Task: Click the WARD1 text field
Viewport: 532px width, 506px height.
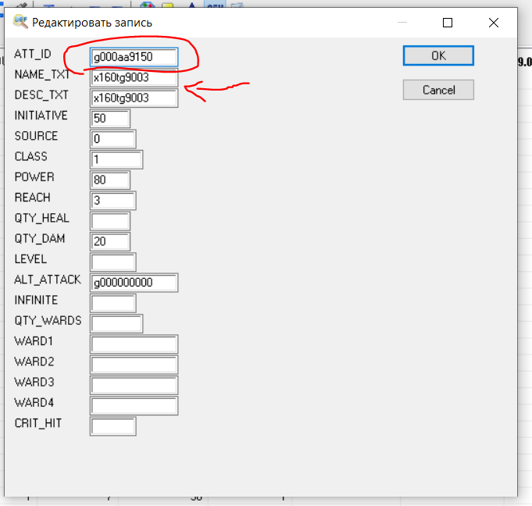Action: tap(134, 344)
